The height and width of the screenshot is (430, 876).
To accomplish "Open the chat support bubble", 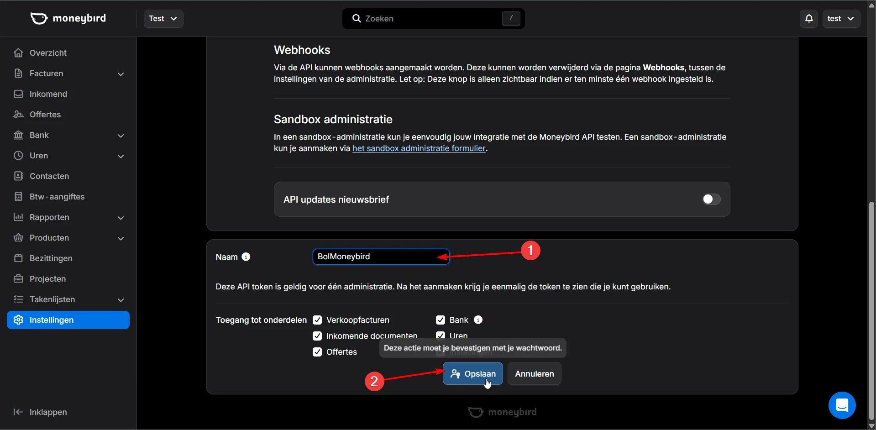I will click(842, 405).
